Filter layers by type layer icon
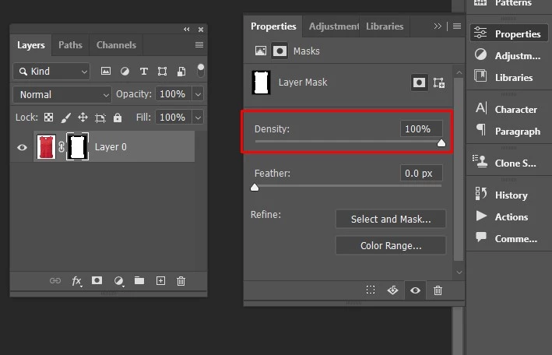552x355 pixels. pos(143,72)
